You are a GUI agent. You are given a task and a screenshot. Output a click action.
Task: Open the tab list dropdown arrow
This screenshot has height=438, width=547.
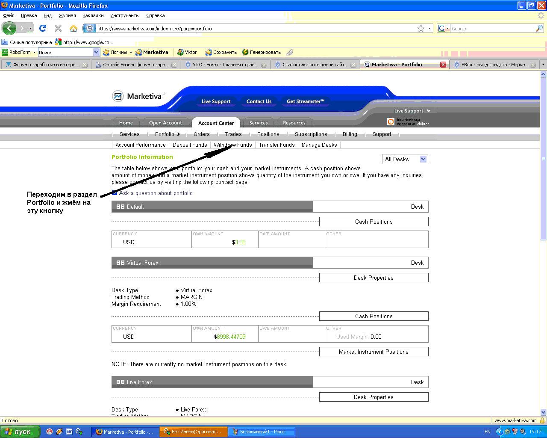[x=543, y=65]
